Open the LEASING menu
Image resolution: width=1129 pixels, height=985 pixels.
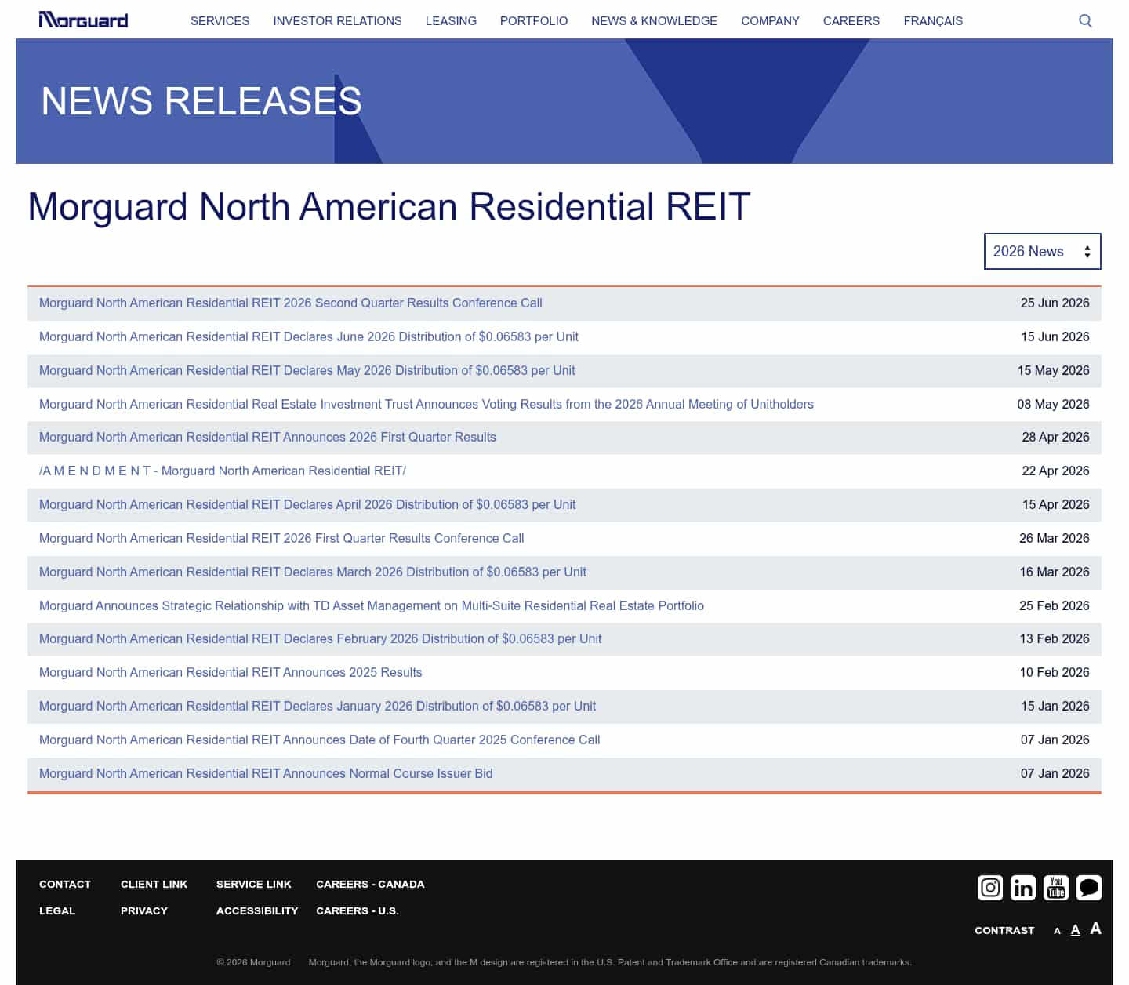451,20
